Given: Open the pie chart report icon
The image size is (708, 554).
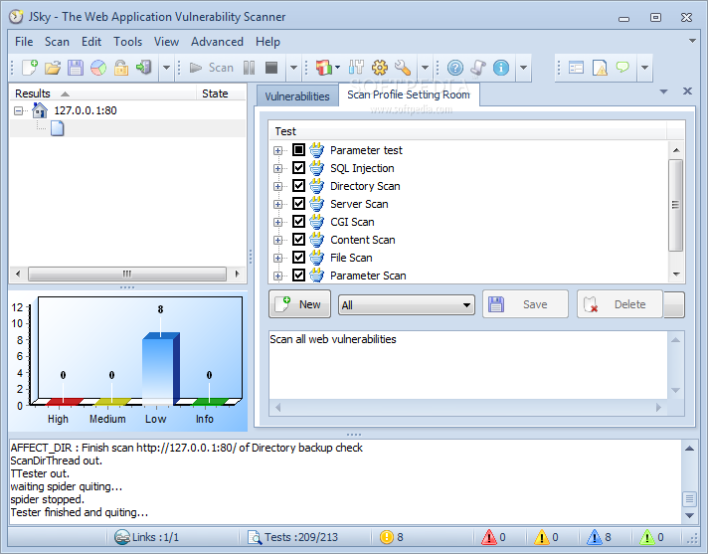Looking at the screenshot, I should (98, 68).
